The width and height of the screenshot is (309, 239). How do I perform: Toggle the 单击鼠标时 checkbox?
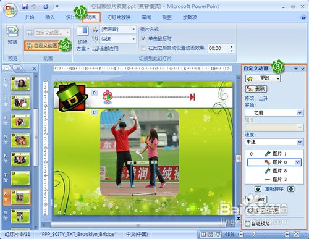(x=143, y=38)
